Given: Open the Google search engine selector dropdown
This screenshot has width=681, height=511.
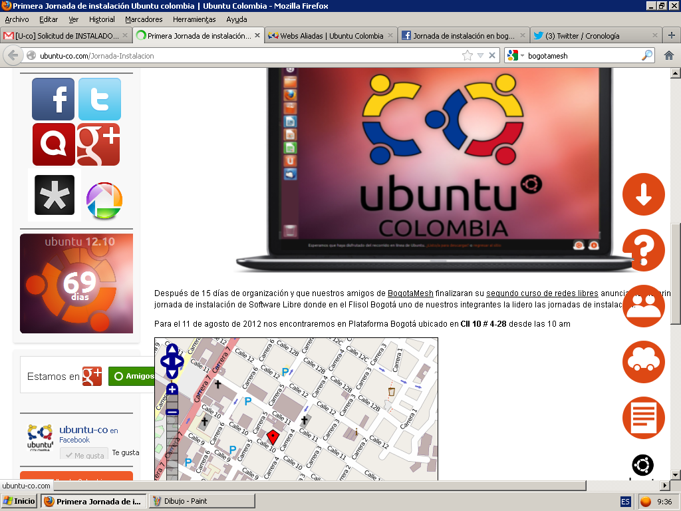Looking at the screenshot, I should tap(516, 55).
